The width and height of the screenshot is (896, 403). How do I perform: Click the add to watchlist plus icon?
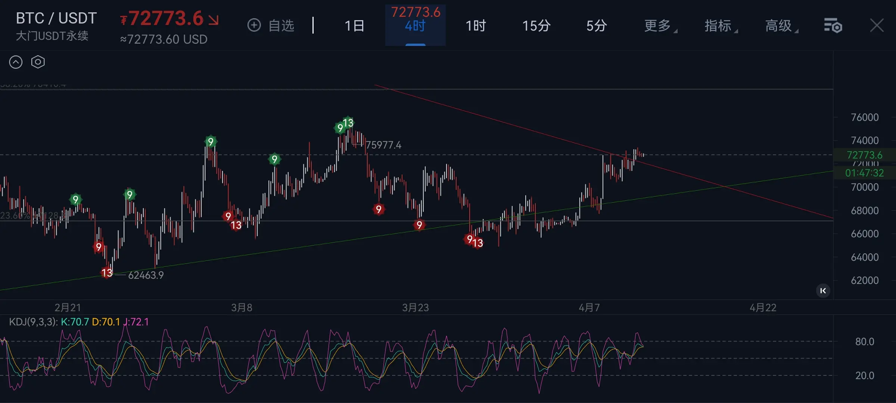(x=254, y=25)
